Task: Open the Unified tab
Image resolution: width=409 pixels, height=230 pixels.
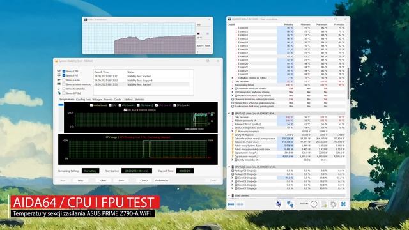Action: click(x=128, y=100)
